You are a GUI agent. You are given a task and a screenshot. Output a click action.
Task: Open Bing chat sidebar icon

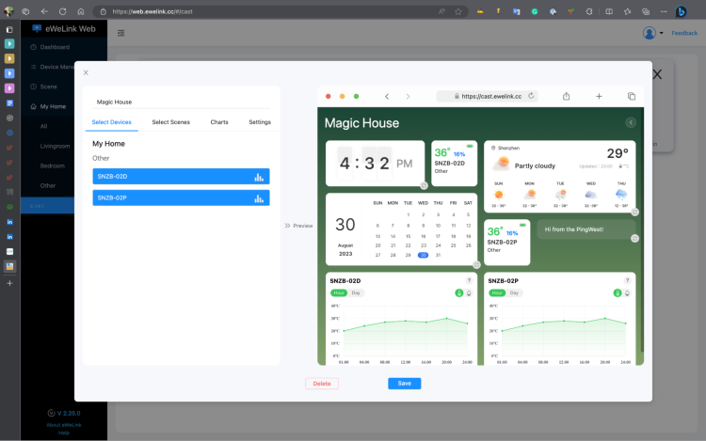681,11
